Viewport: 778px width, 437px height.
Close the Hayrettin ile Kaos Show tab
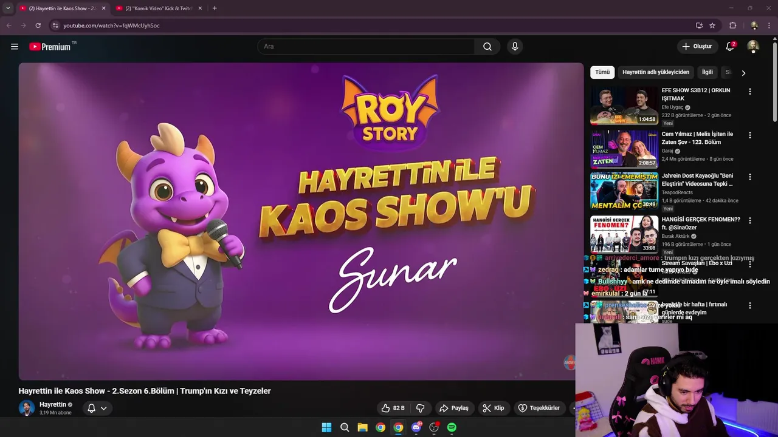pos(103,8)
